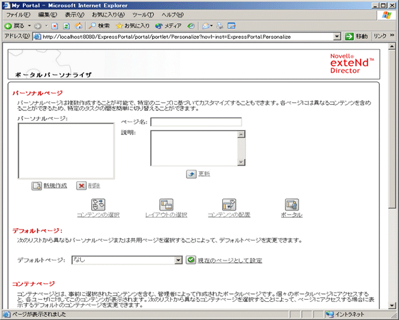Open the お気に入り(A) menu
This screenshot has height=320, width=399.
click(x=109, y=15)
